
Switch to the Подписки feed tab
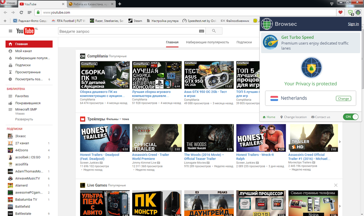[x=244, y=42]
